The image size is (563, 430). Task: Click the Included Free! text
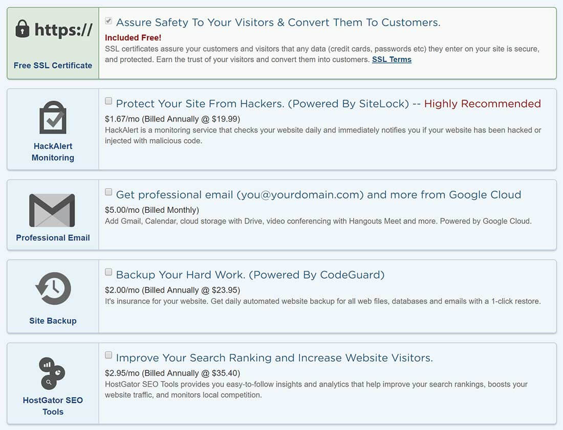133,38
